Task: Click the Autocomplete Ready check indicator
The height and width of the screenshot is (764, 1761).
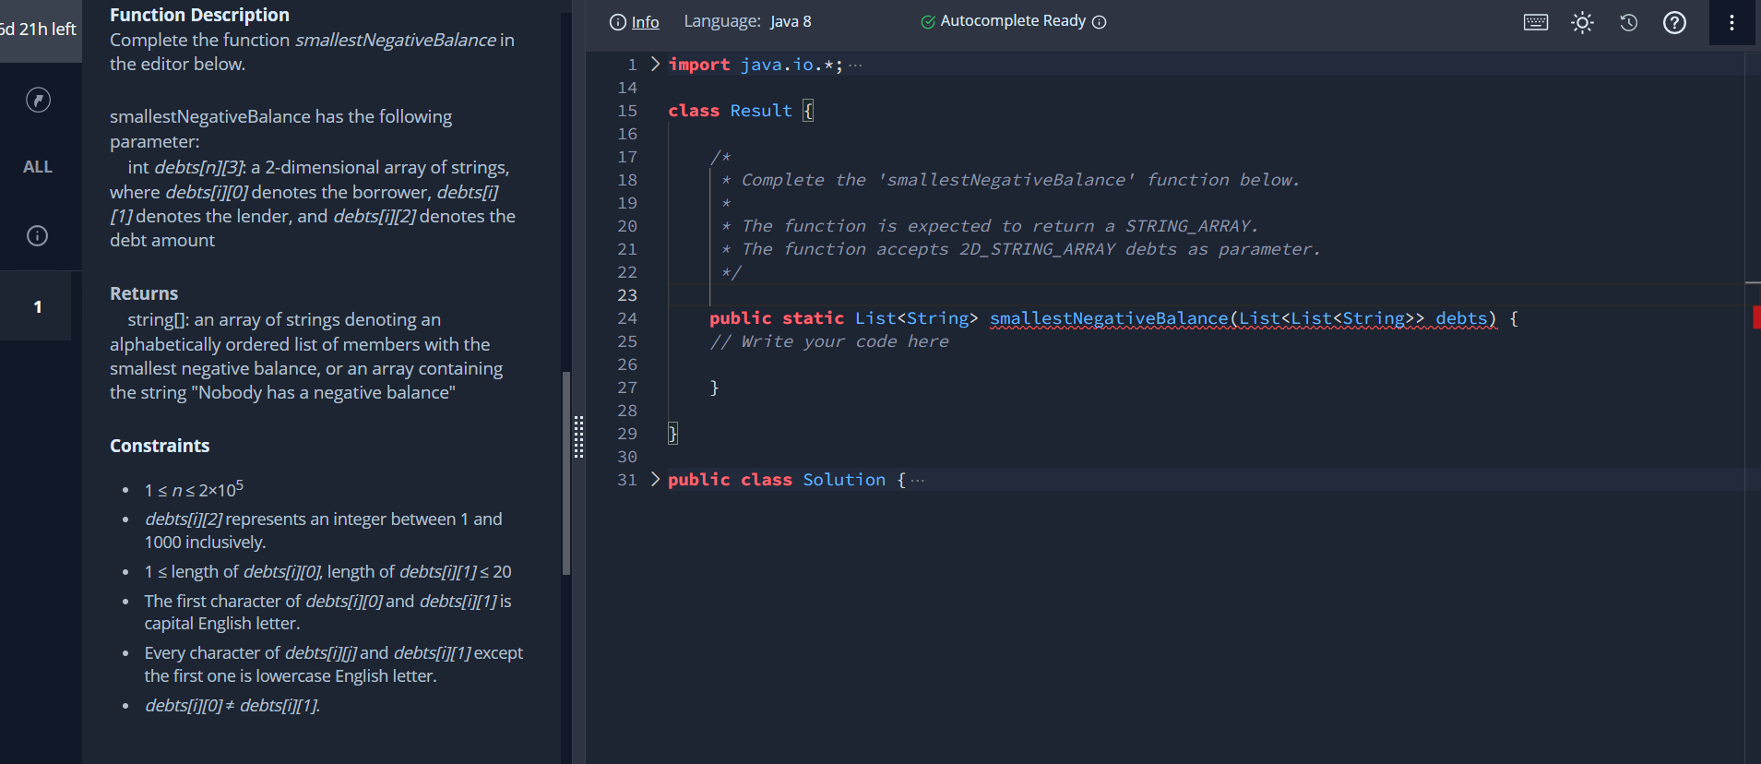Action: click(x=928, y=22)
